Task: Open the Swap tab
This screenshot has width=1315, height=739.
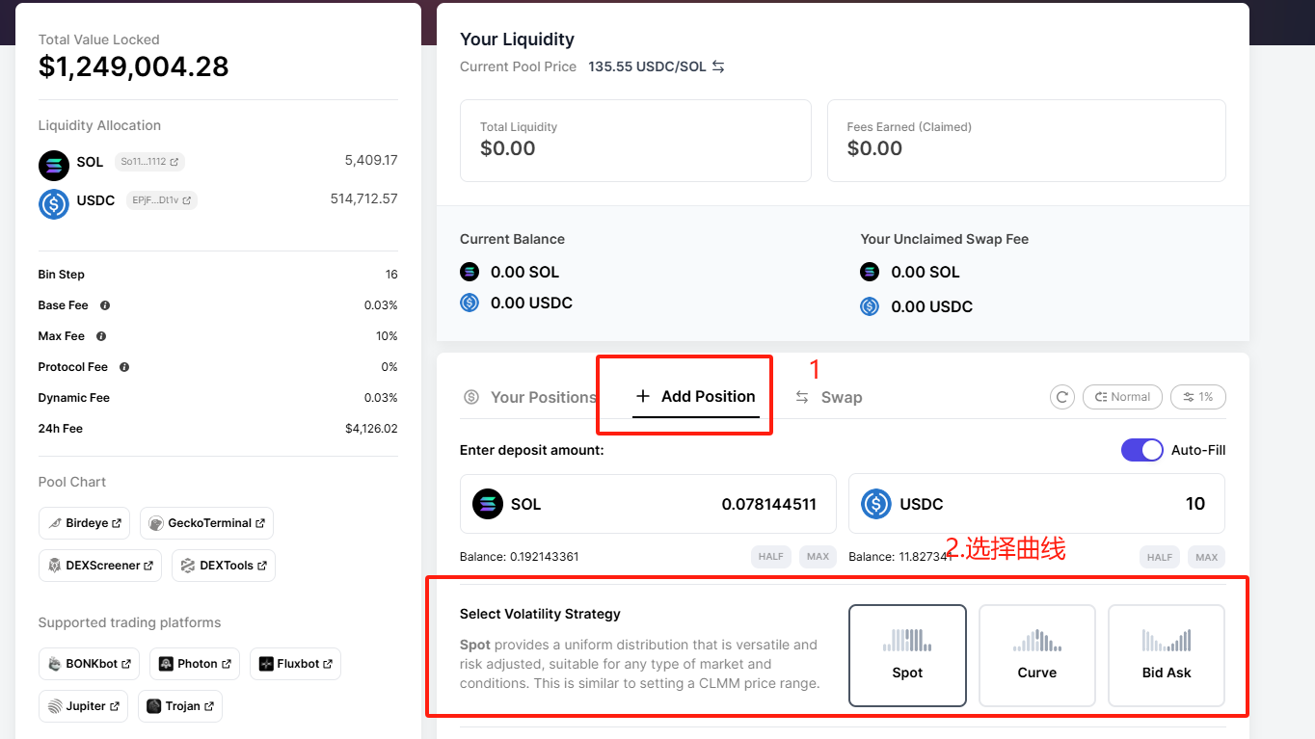Action: [829, 397]
